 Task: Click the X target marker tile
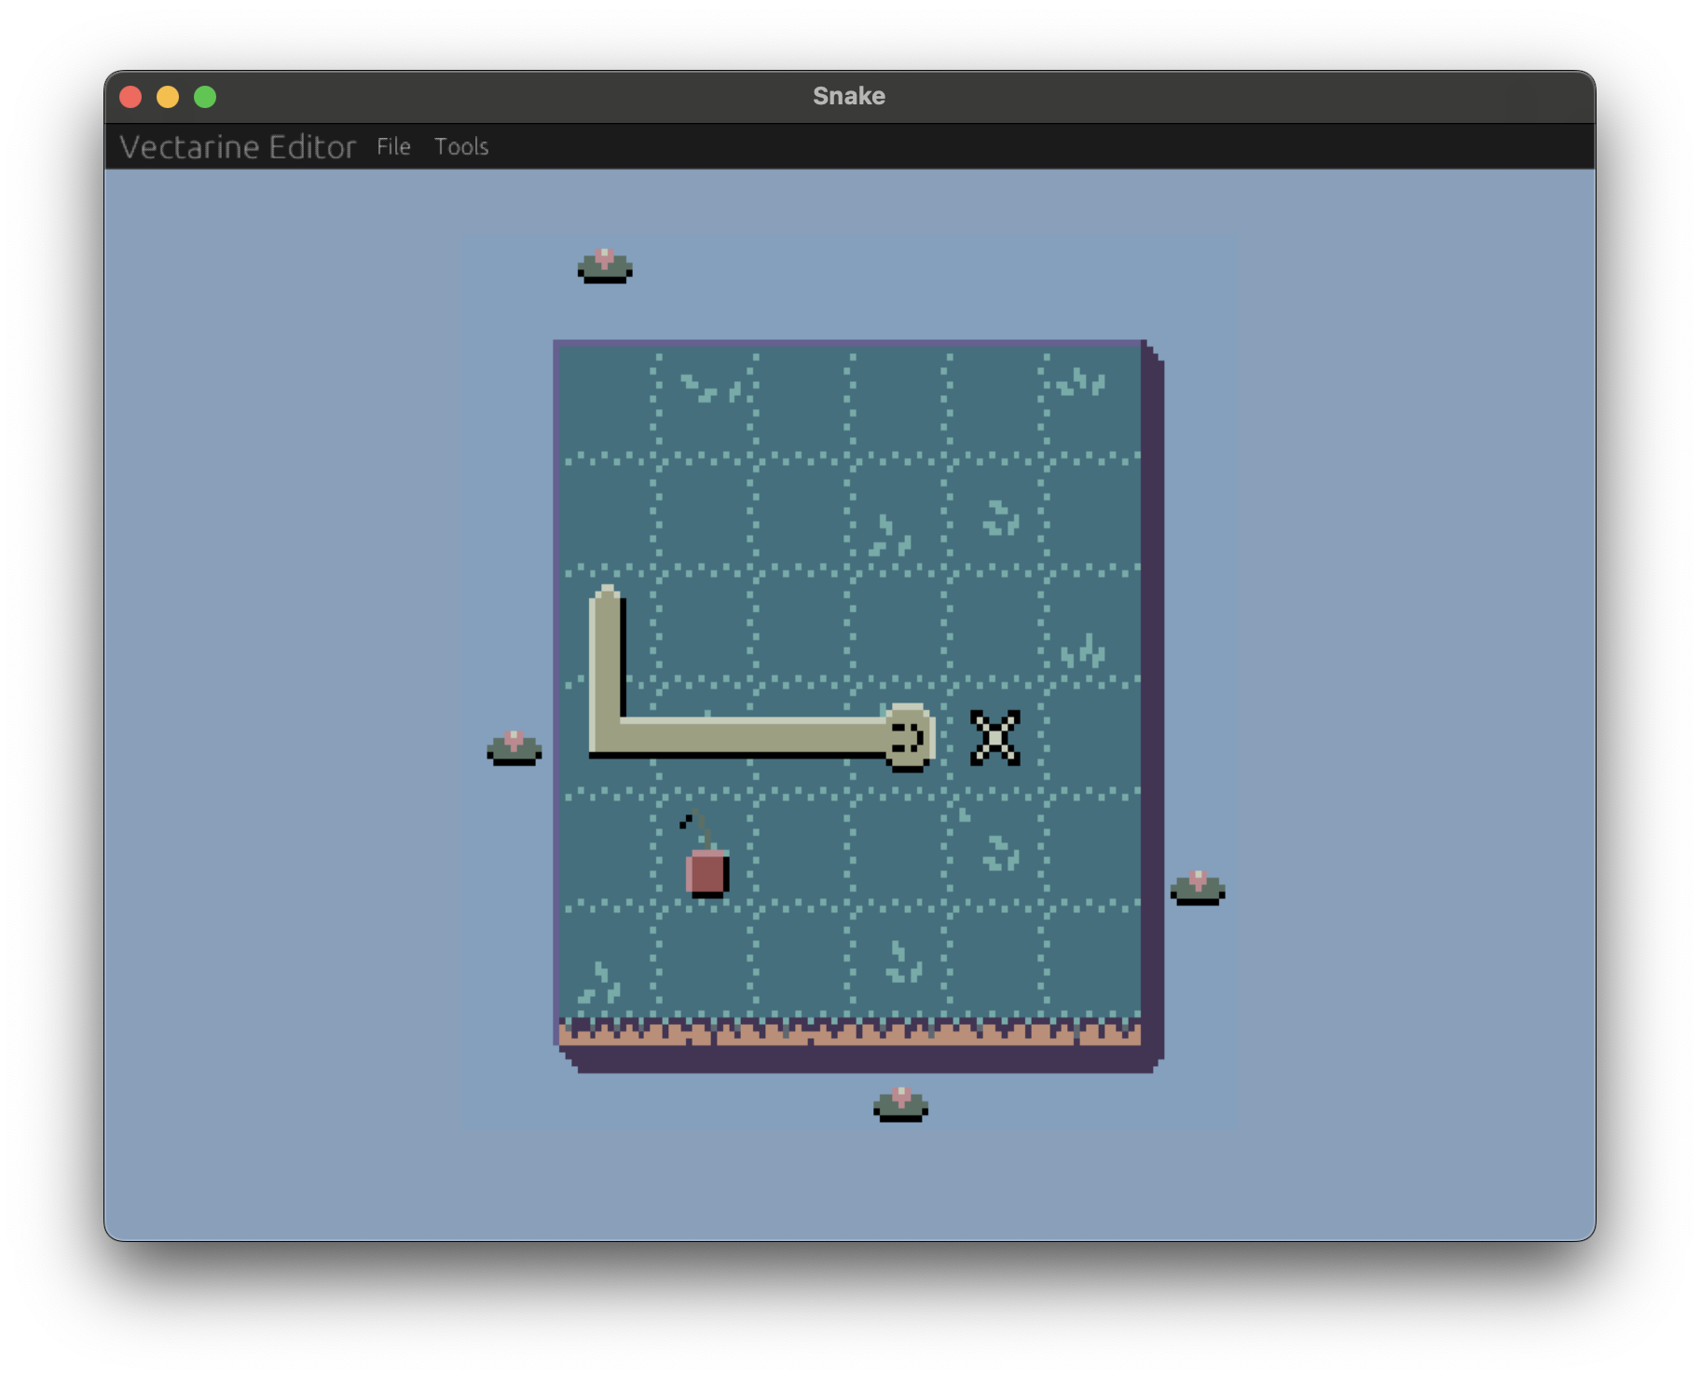click(995, 737)
